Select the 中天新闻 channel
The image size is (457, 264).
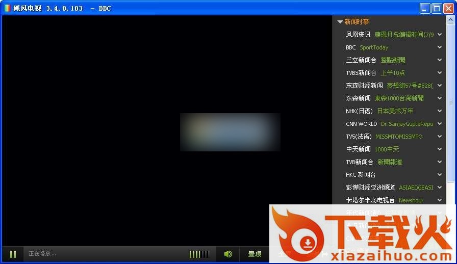358,149
